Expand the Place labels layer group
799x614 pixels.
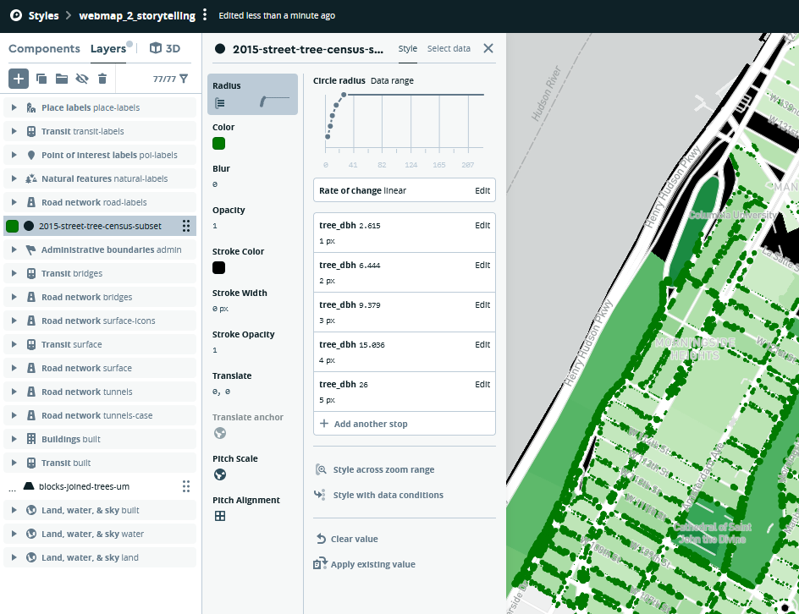point(14,108)
